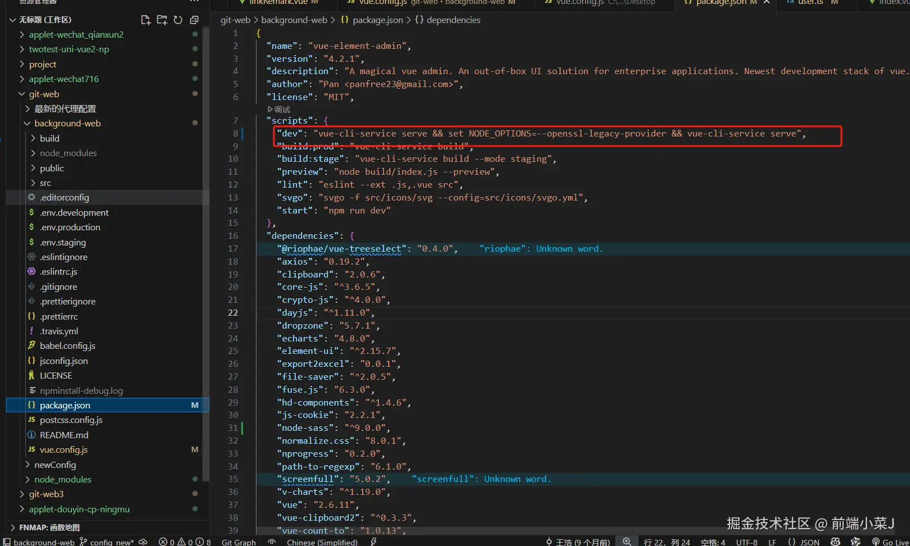Expand the 最新的代理配置 folder
910x546 pixels.
point(65,108)
